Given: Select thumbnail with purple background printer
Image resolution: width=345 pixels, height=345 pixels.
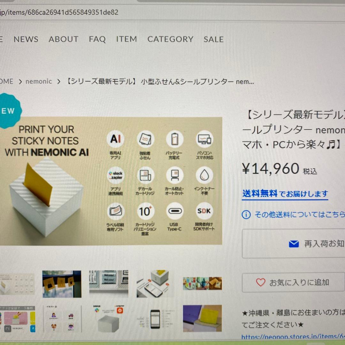Looking at the screenshot, I should (203, 318).
